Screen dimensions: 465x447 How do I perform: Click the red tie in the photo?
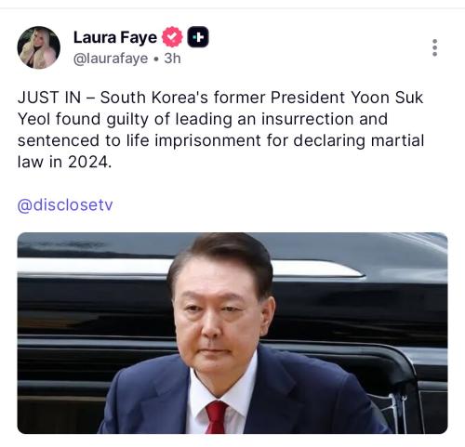tap(217, 417)
